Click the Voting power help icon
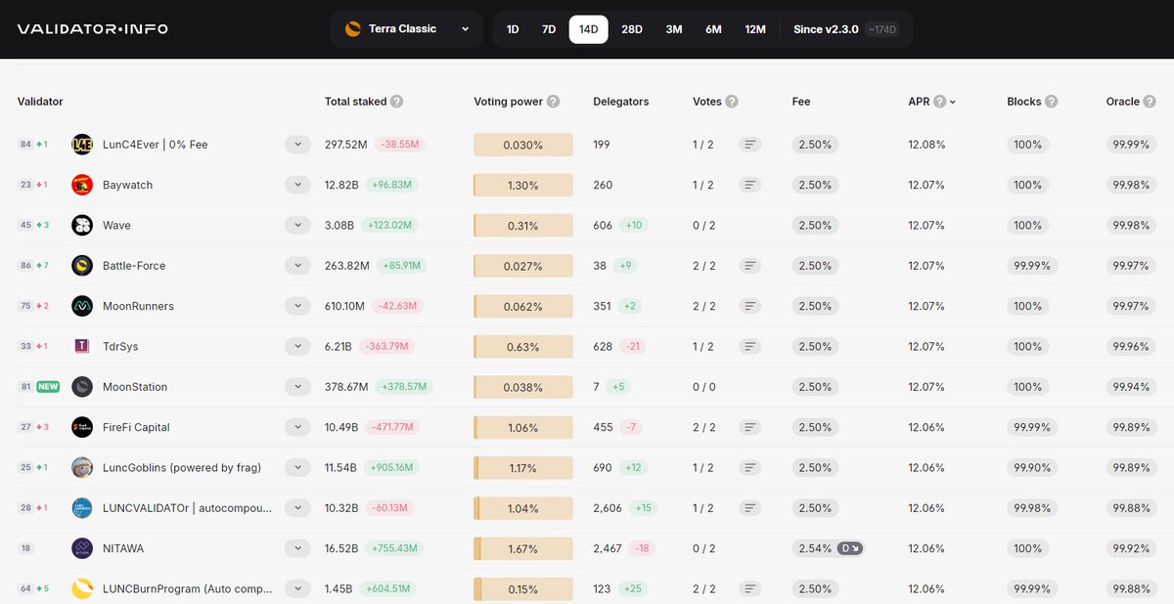The height and width of the screenshot is (604, 1174). [x=553, y=102]
